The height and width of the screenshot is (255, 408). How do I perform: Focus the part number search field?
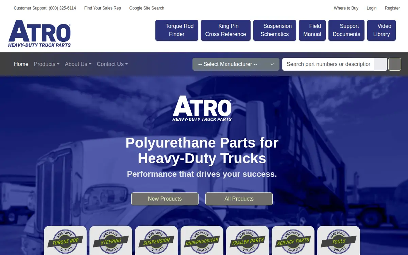pos(328,64)
